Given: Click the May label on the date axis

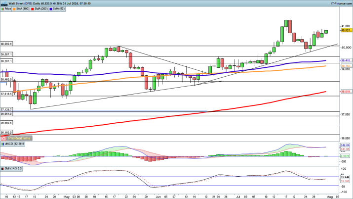Looking at the screenshot, I should tap(67, 196).
